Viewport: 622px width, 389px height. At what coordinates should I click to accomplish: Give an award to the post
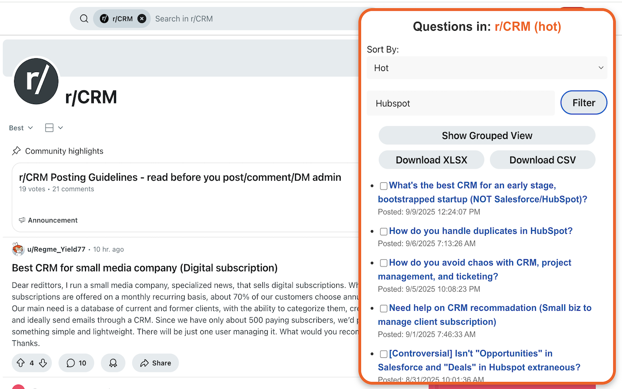pos(113,363)
